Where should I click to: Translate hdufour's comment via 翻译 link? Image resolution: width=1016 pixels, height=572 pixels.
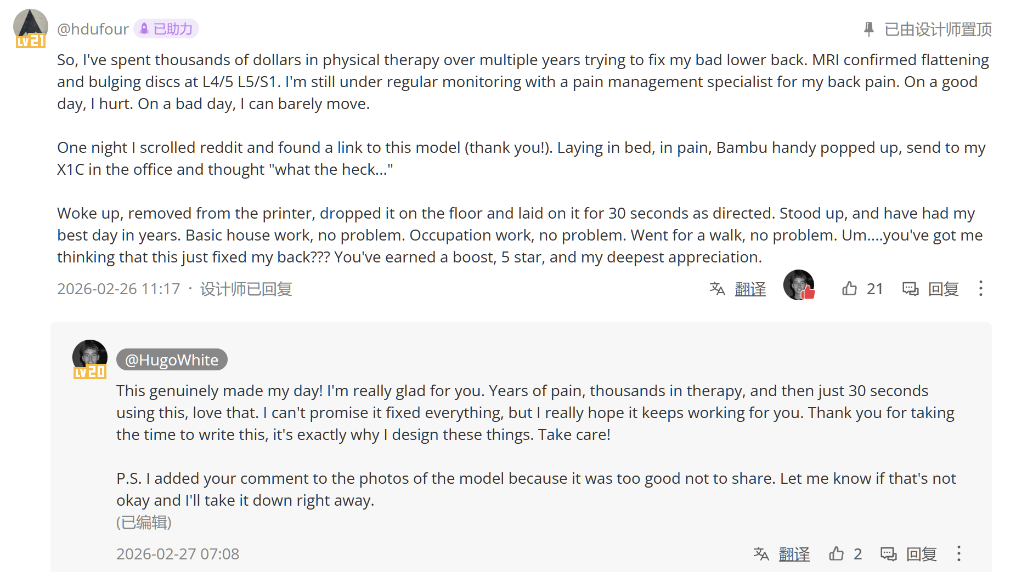pos(750,289)
